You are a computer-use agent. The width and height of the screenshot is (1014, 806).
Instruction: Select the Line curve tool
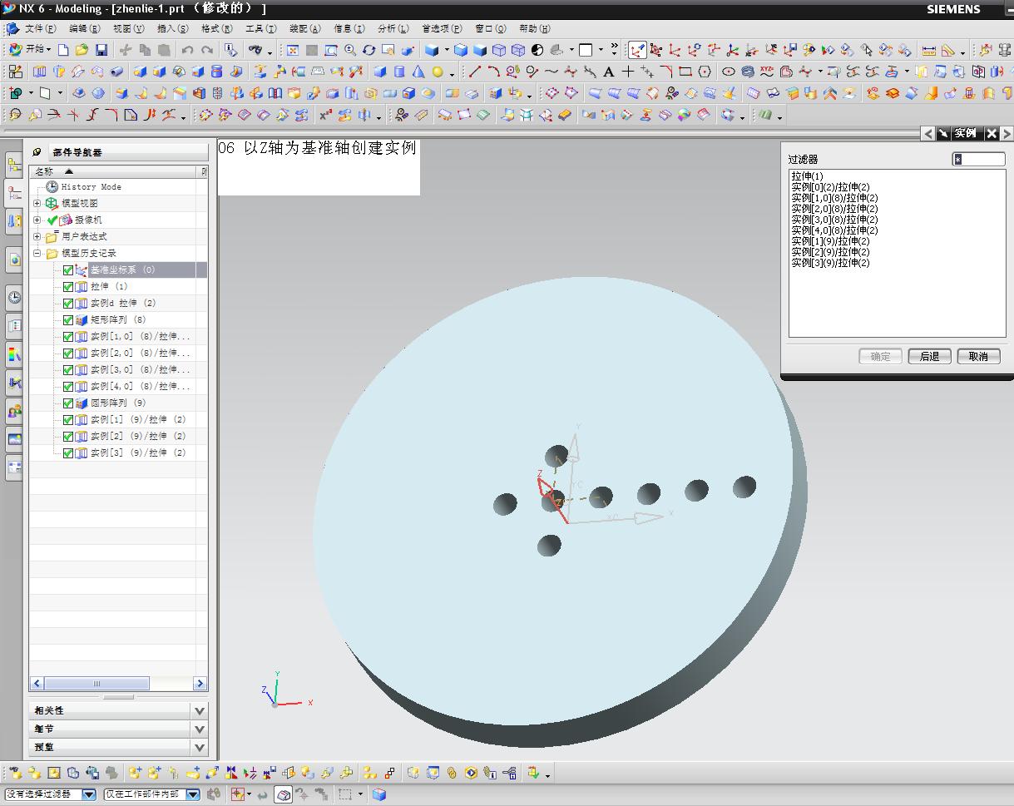click(x=475, y=72)
